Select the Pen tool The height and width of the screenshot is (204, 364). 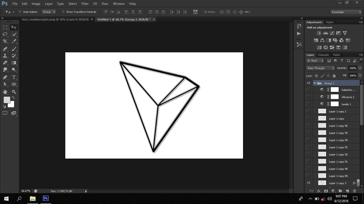pos(5,77)
